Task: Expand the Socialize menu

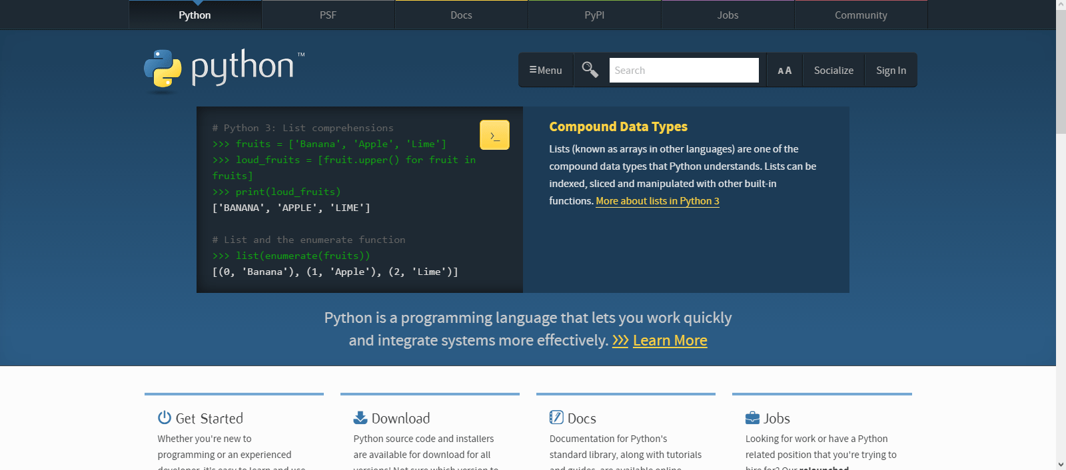Action: point(833,70)
